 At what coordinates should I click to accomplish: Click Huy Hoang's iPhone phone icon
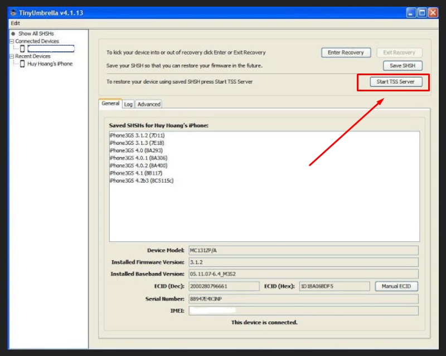[22, 64]
